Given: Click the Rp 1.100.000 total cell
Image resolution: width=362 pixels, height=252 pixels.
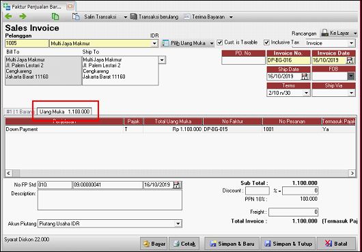Looking at the screenshot, I should 173,129.
